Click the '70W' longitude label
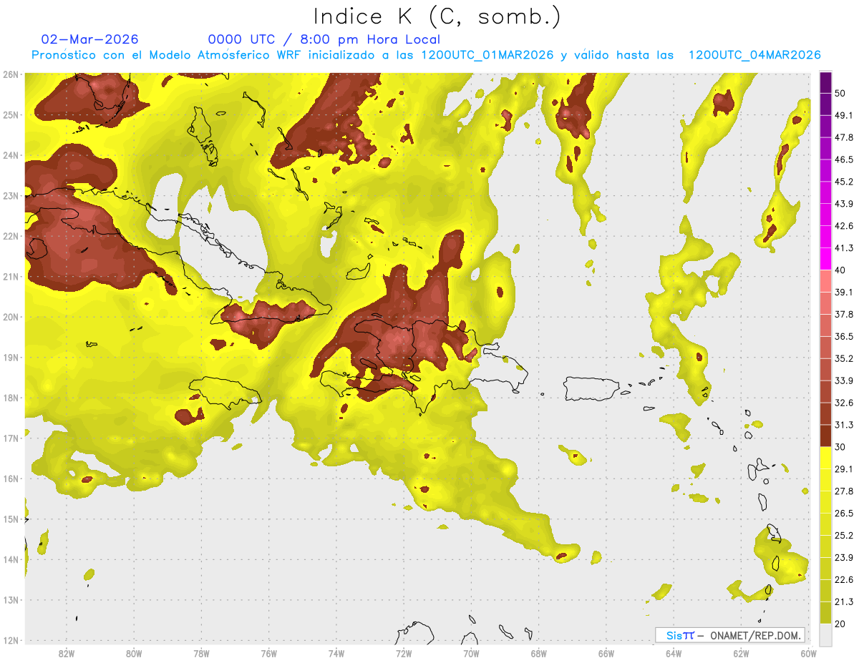The image size is (859, 663). point(471,653)
